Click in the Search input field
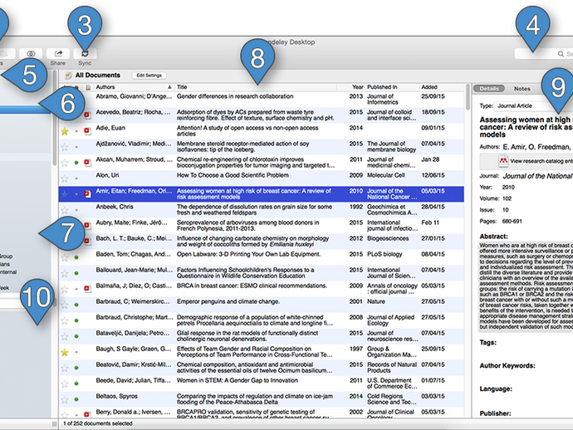The width and height of the screenshot is (573, 430). coord(544,54)
